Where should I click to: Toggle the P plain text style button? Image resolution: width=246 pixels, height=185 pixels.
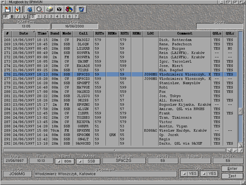click(x=6, y=17)
